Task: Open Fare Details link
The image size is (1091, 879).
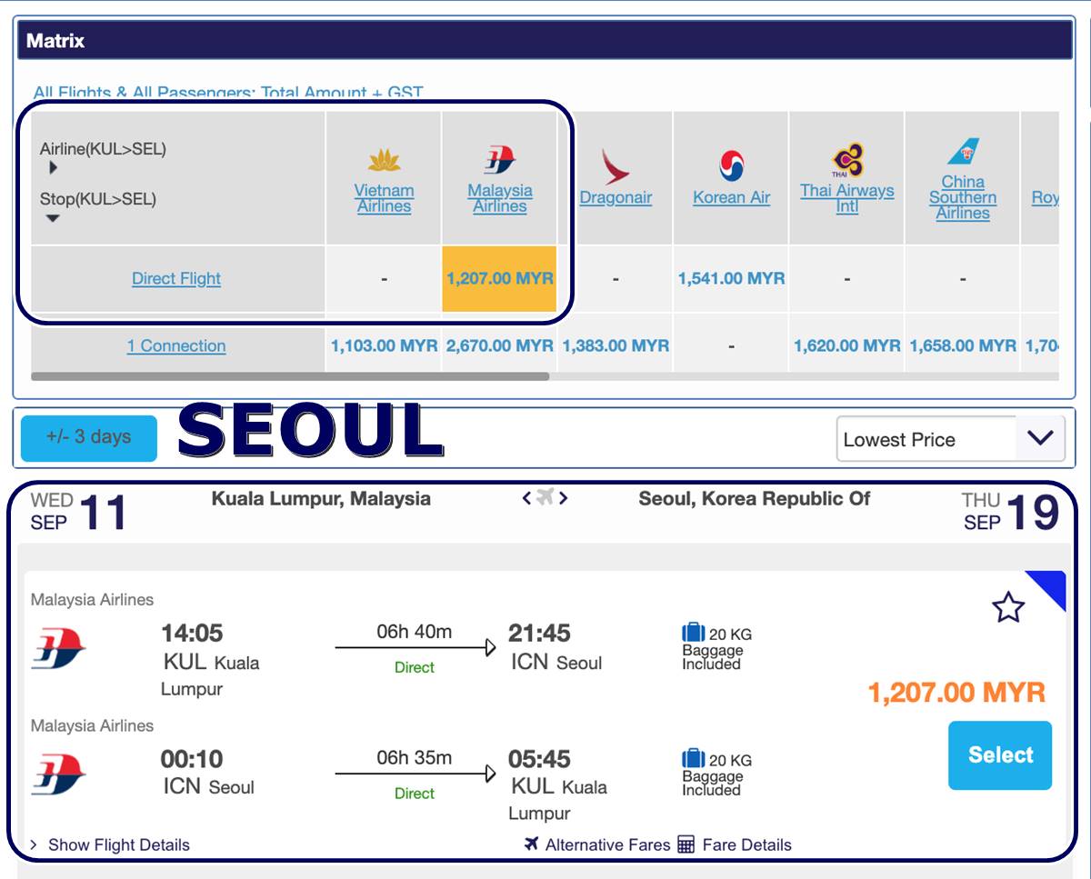Action: click(x=746, y=844)
